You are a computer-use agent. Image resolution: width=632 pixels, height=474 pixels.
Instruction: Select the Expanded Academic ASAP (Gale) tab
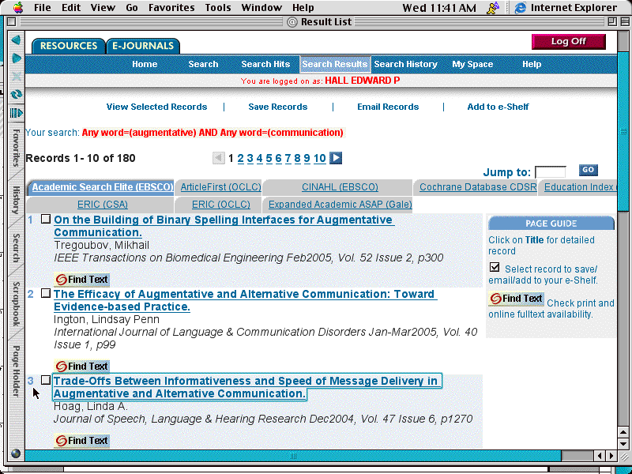click(340, 205)
